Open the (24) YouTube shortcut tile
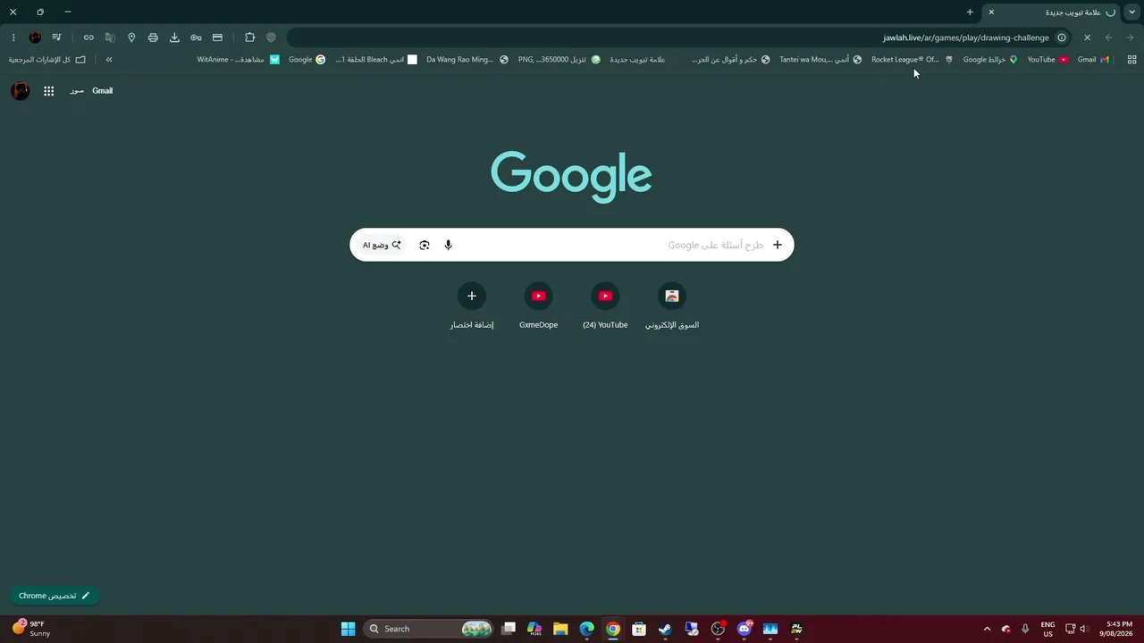Image resolution: width=1144 pixels, height=643 pixels. [605, 305]
